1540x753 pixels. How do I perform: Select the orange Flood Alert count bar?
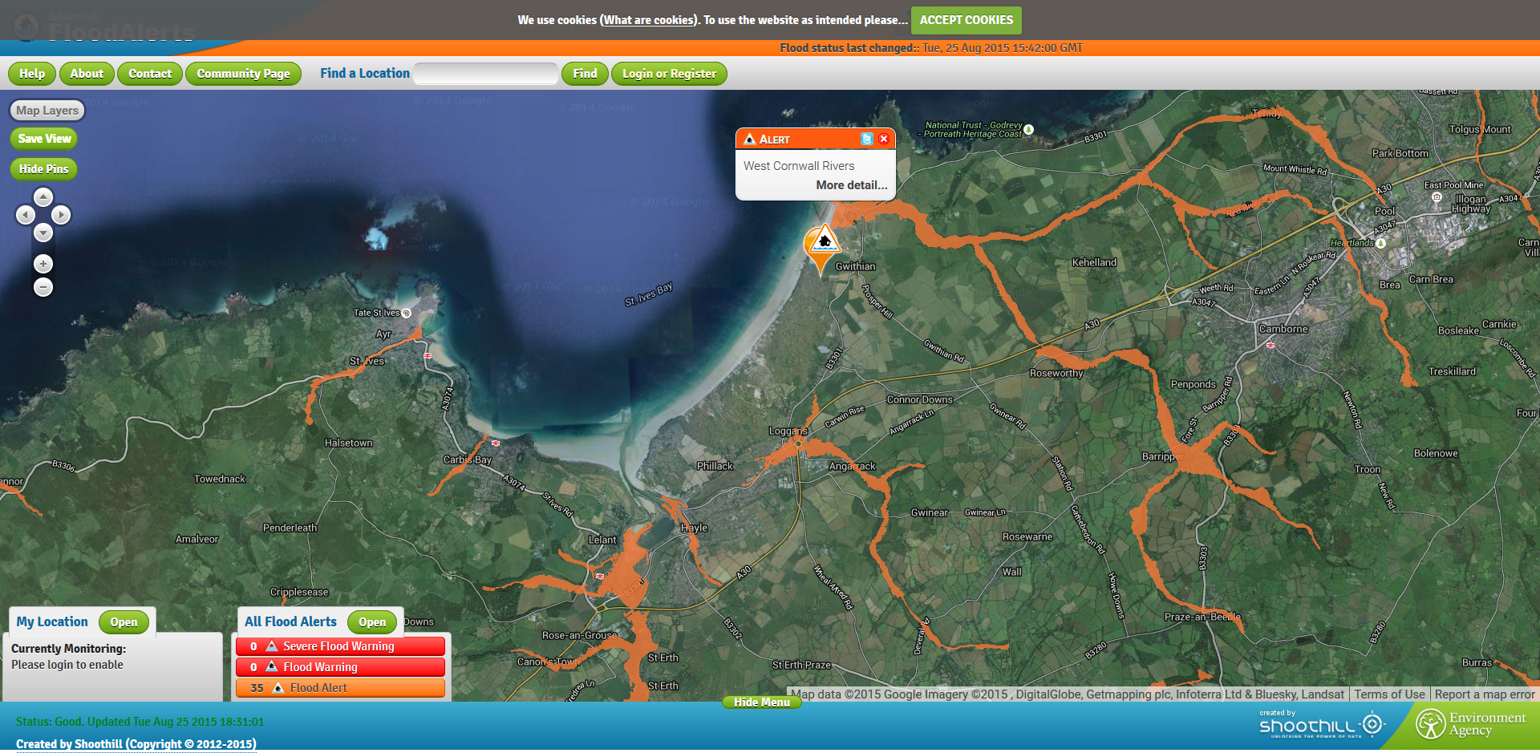(340, 688)
